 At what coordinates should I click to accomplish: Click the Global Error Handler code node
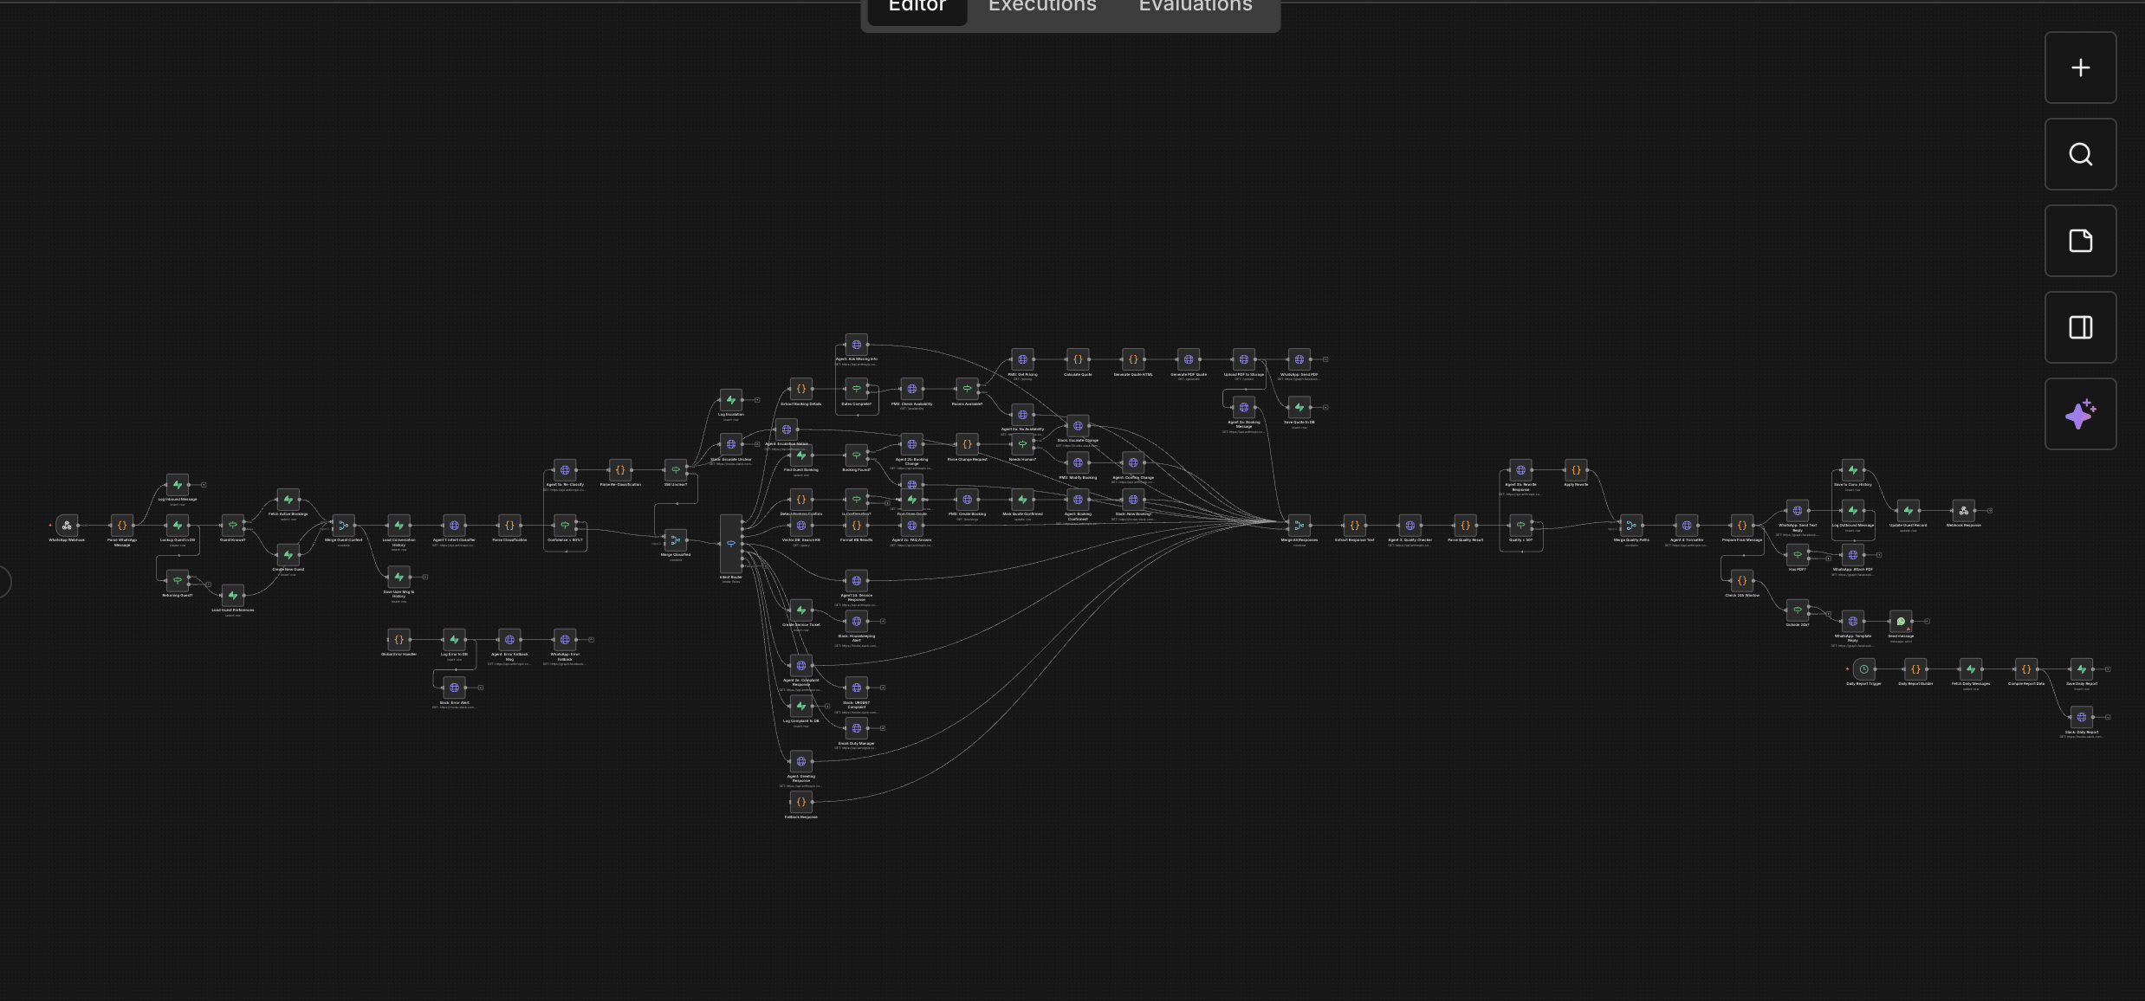click(x=399, y=640)
